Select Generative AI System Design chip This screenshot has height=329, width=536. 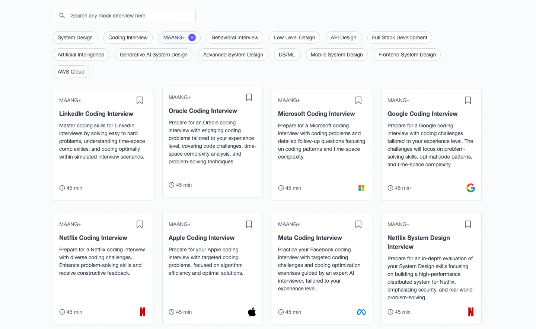(x=154, y=55)
